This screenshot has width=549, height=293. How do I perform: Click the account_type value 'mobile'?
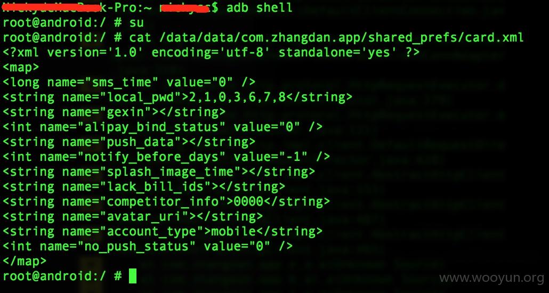pyautogui.click(x=233, y=231)
